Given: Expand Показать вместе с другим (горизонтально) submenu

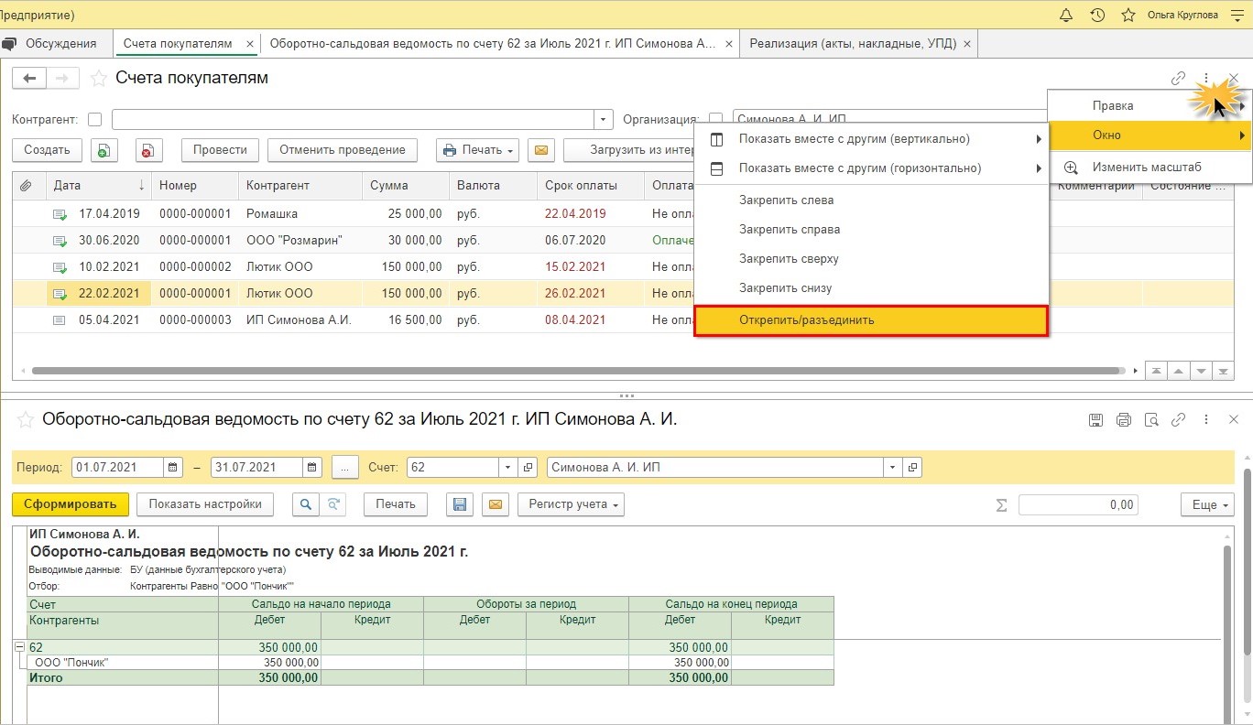Looking at the screenshot, I should 871,168.
